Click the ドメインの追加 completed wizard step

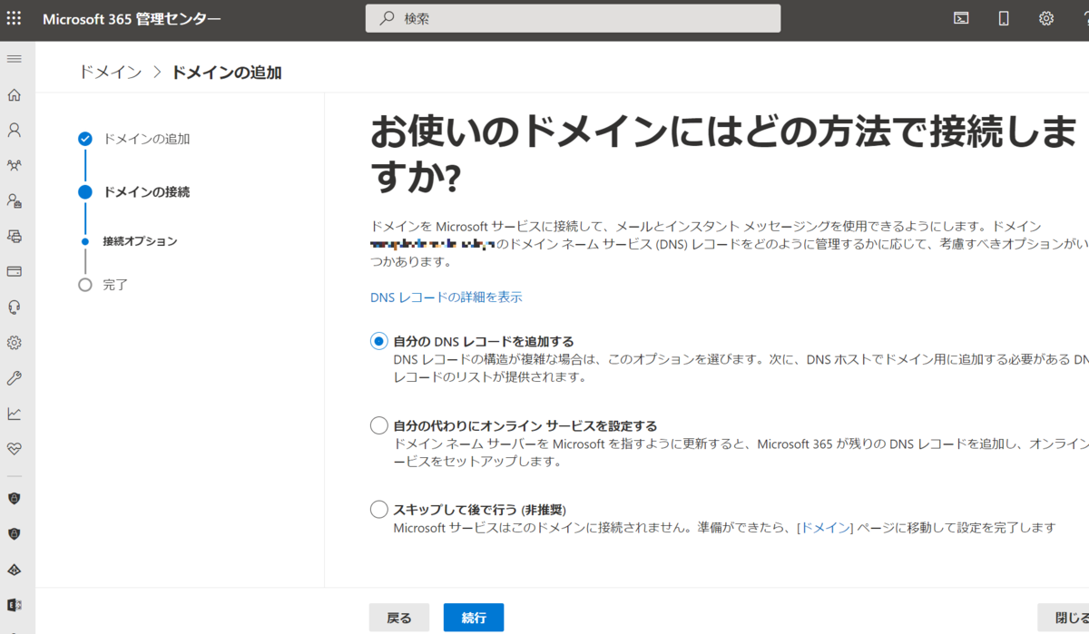click(x=146, y=139)
